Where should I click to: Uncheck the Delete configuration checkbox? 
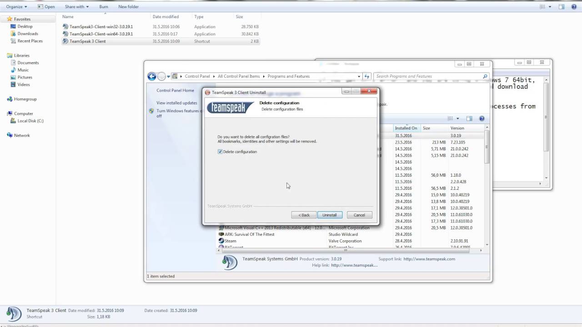[220, 152]
